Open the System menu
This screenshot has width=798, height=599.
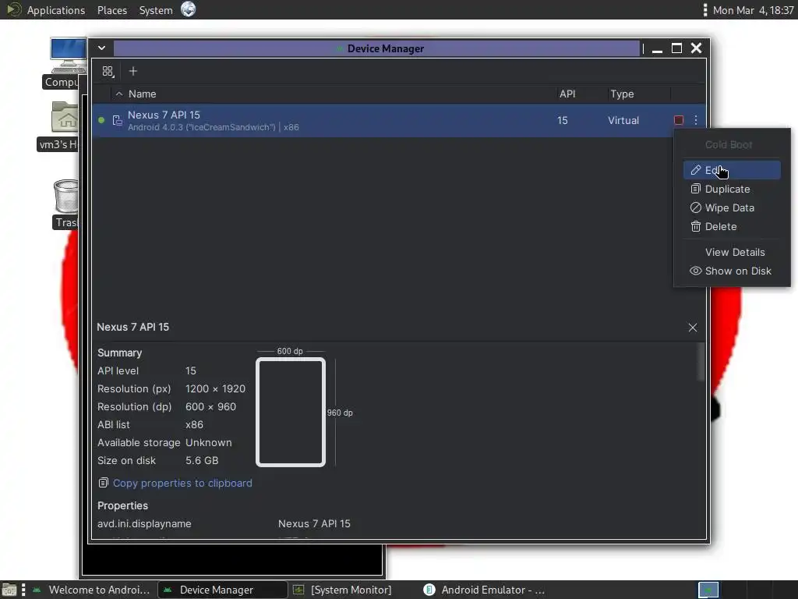pyautogui.click(x=156, y=10)
